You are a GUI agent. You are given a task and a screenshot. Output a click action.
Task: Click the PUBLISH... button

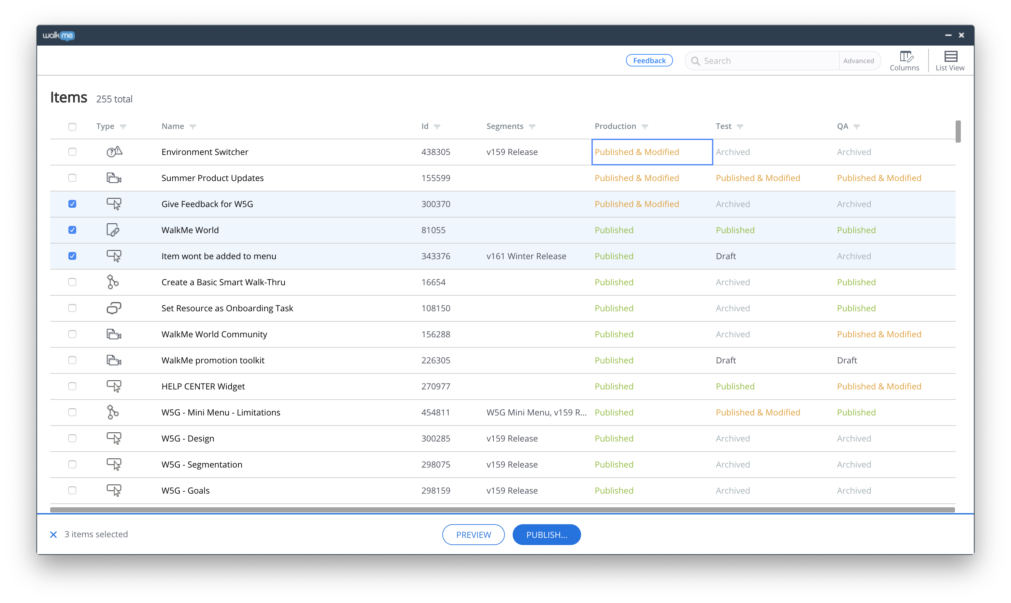[x=547, y=535]
